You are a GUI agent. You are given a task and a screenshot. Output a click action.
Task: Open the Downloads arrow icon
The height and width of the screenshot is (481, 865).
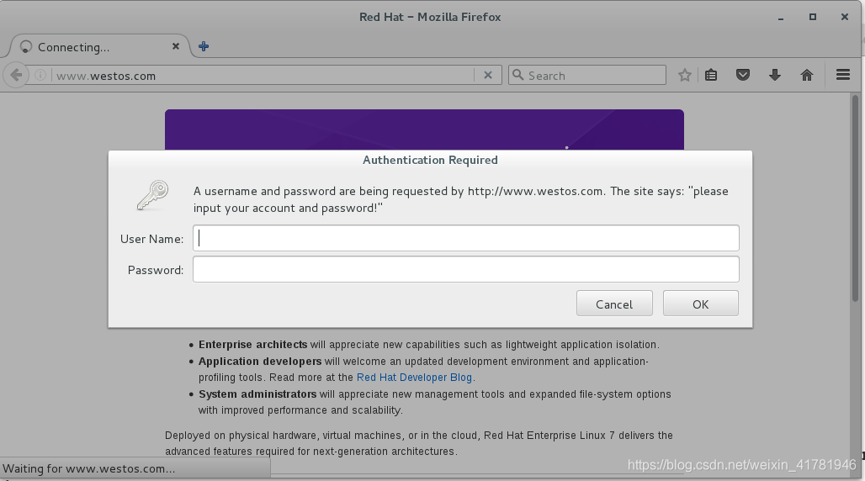(x=775, y=75)
